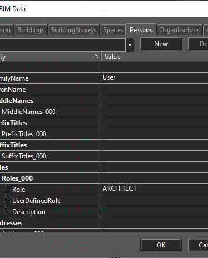The height and width of the screenshot is (258, 208).
Task: Select the Addresses group row
Action: (x=50, y=223)
